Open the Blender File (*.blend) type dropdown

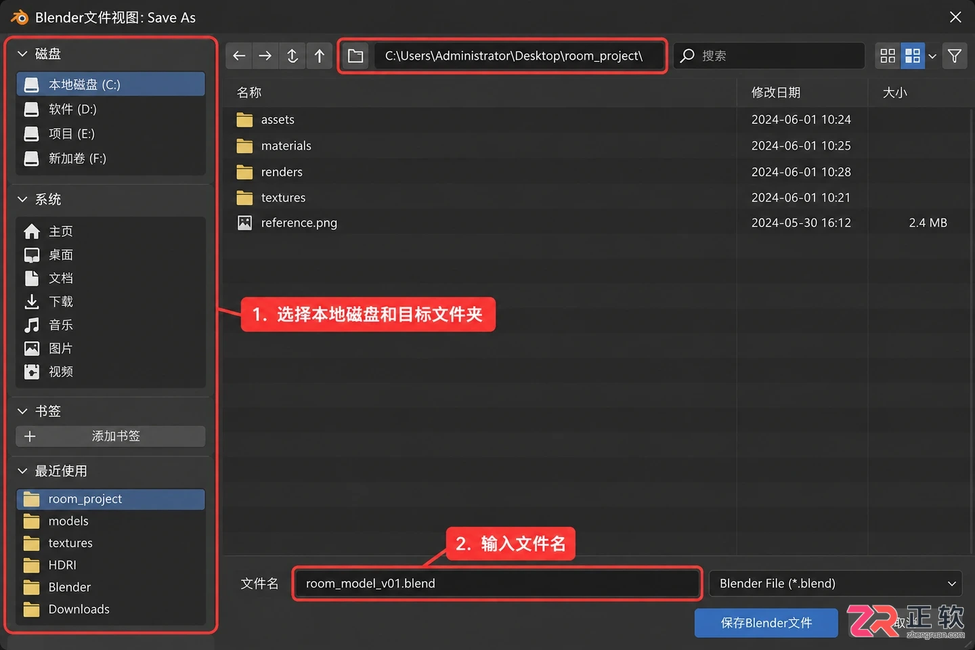836,583
